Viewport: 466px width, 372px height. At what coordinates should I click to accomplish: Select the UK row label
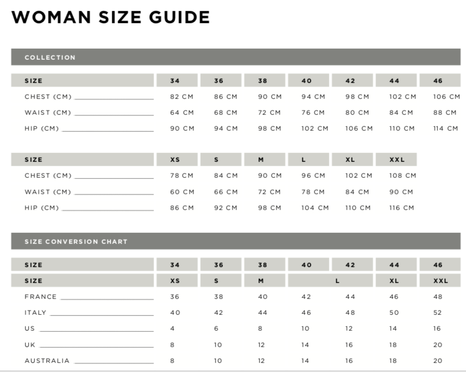tap(30, 344)
